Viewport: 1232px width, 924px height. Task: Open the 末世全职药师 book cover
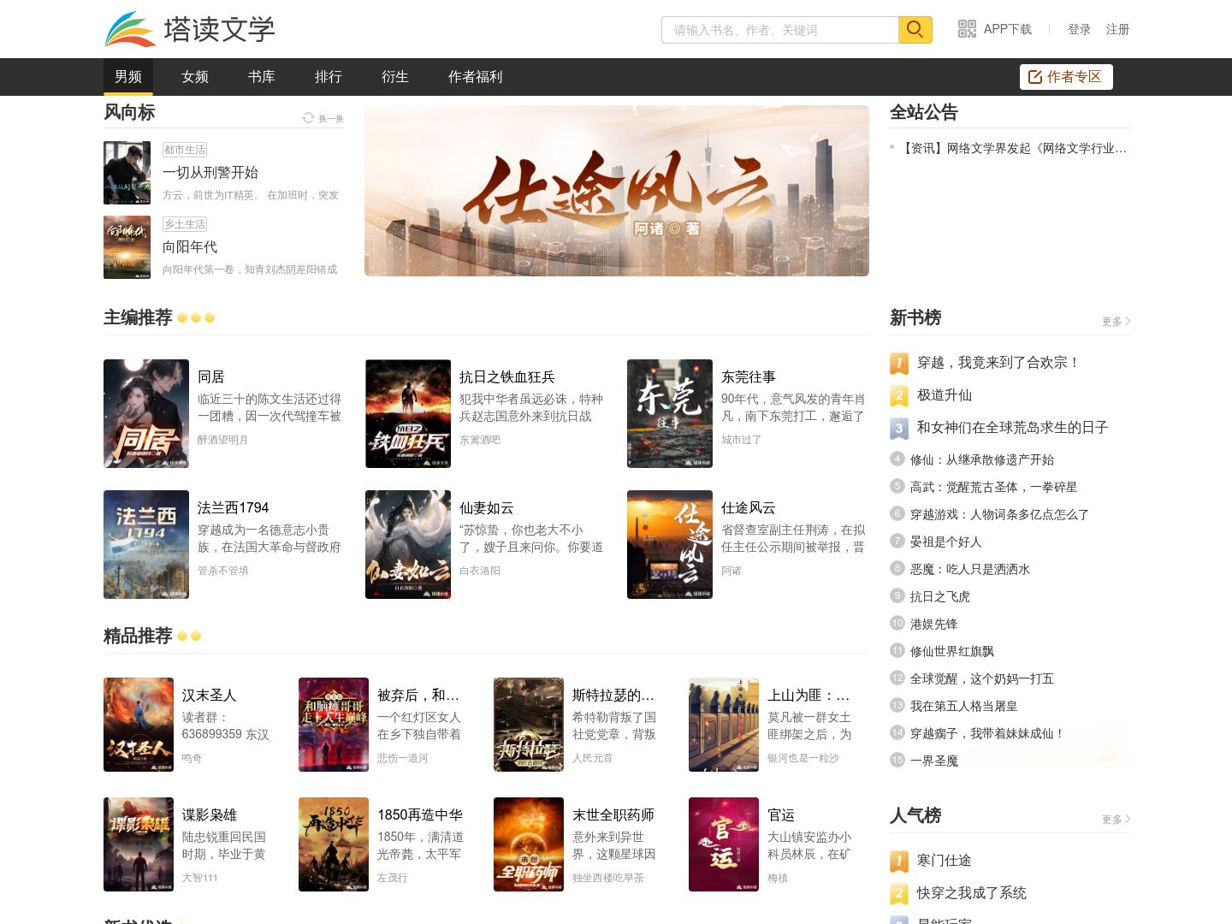coord(529,844)
